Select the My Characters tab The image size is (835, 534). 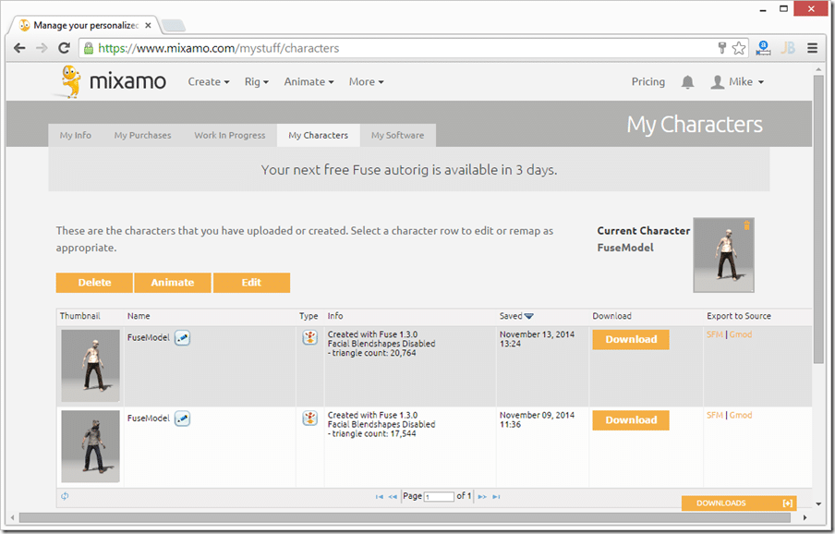319,135
